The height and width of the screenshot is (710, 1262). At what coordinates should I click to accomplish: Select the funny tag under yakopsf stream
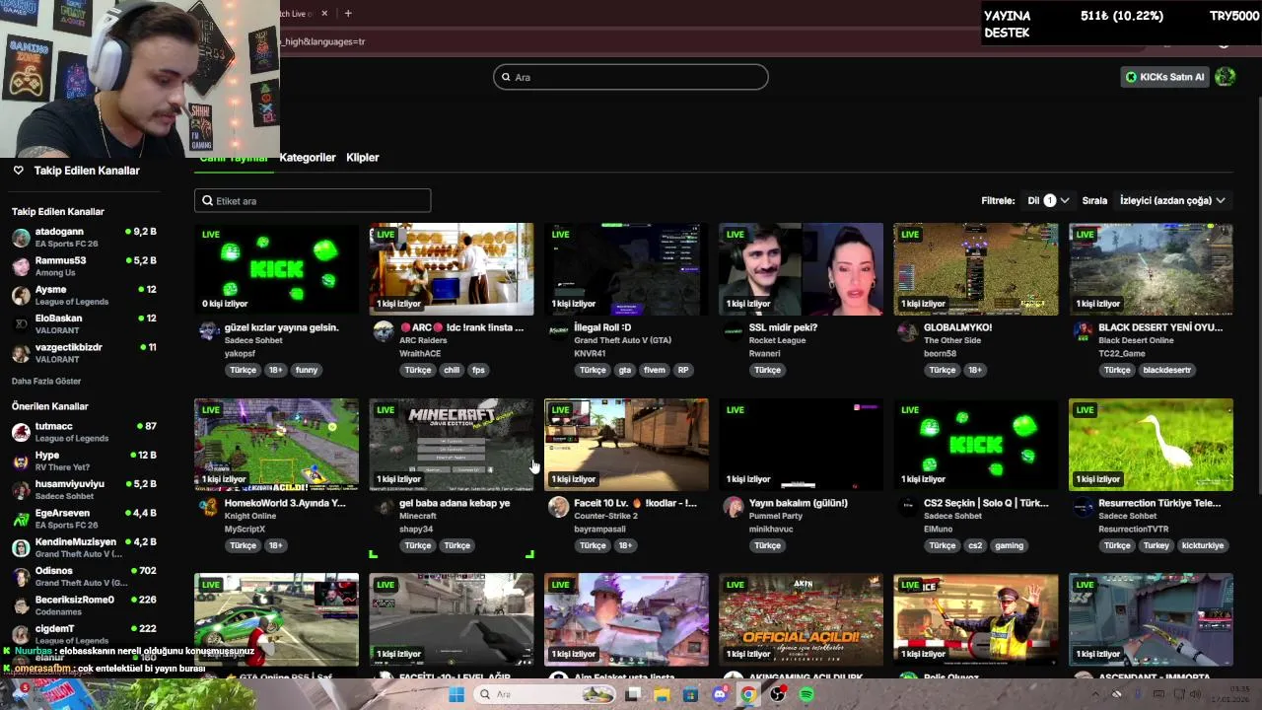[x=307, y=370]
